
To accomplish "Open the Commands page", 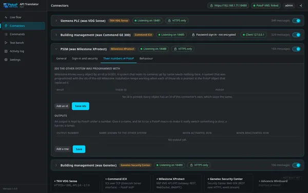I will click(x=23, y=34).
